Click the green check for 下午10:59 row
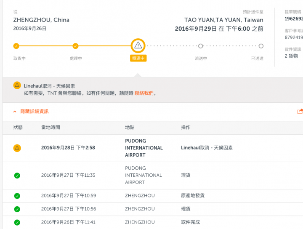The width and height of the screenshot is (303, 229). point(17,196)
